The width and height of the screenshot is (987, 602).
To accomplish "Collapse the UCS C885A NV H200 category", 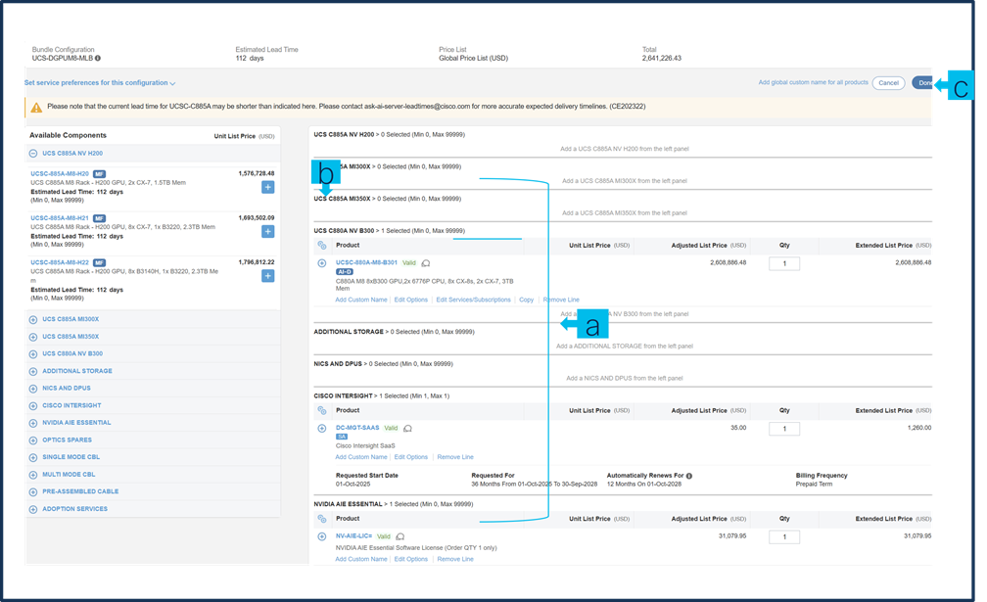I will click(33, 154).
